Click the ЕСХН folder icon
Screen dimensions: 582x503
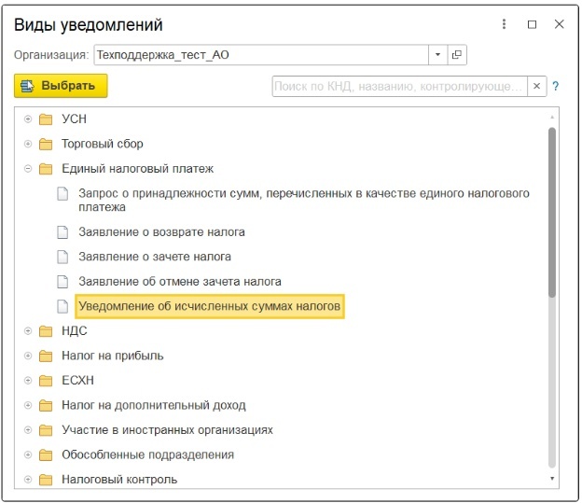click(x=46, y=381)
